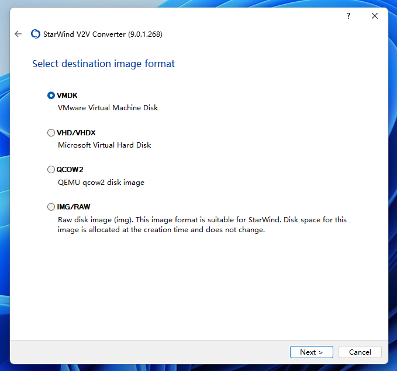Pick the IMG/RAW radio button
This screenshot has height=371, width=397.
[51, 207]
